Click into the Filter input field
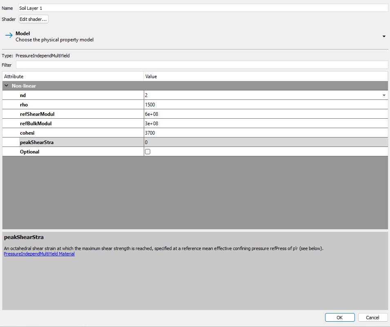 tap(202, 65)
